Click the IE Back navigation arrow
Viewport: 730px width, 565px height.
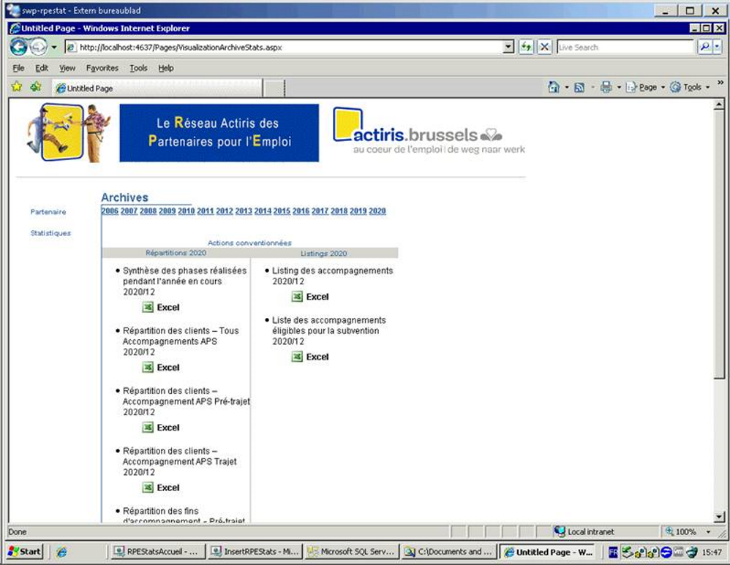(18, 47)
